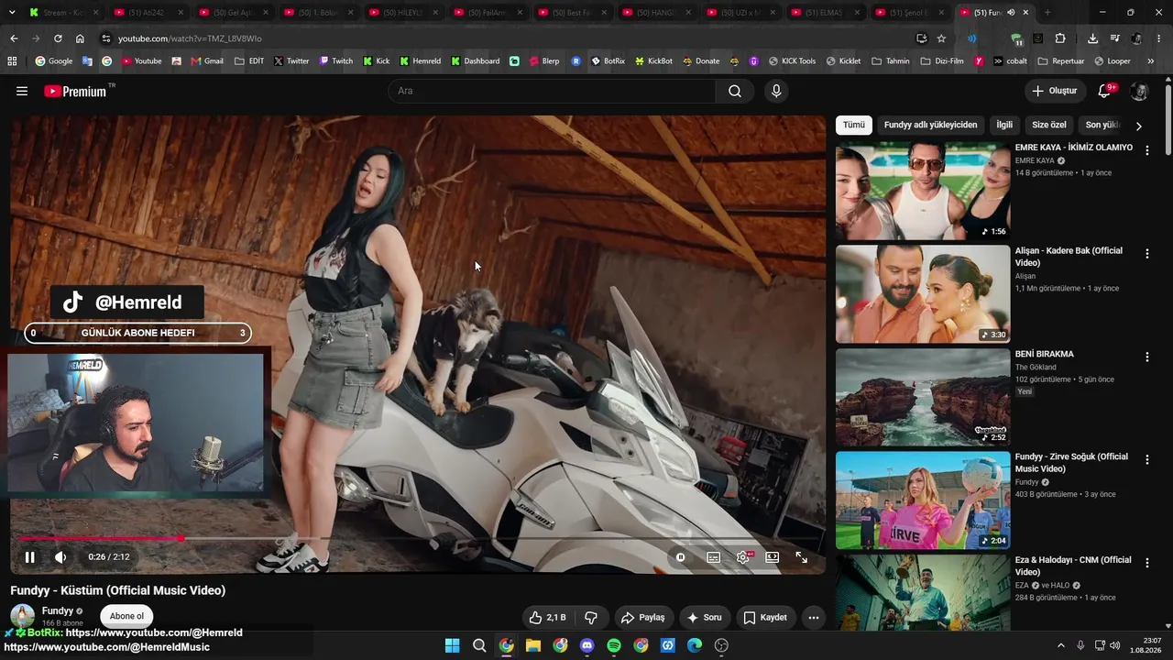This screenshot has width=1173, height=660.
Task: Open the Fundyy channel name link
Action: [58, 610]
